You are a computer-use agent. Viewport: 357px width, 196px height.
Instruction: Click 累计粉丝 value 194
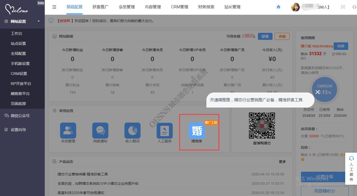point(72,92)
